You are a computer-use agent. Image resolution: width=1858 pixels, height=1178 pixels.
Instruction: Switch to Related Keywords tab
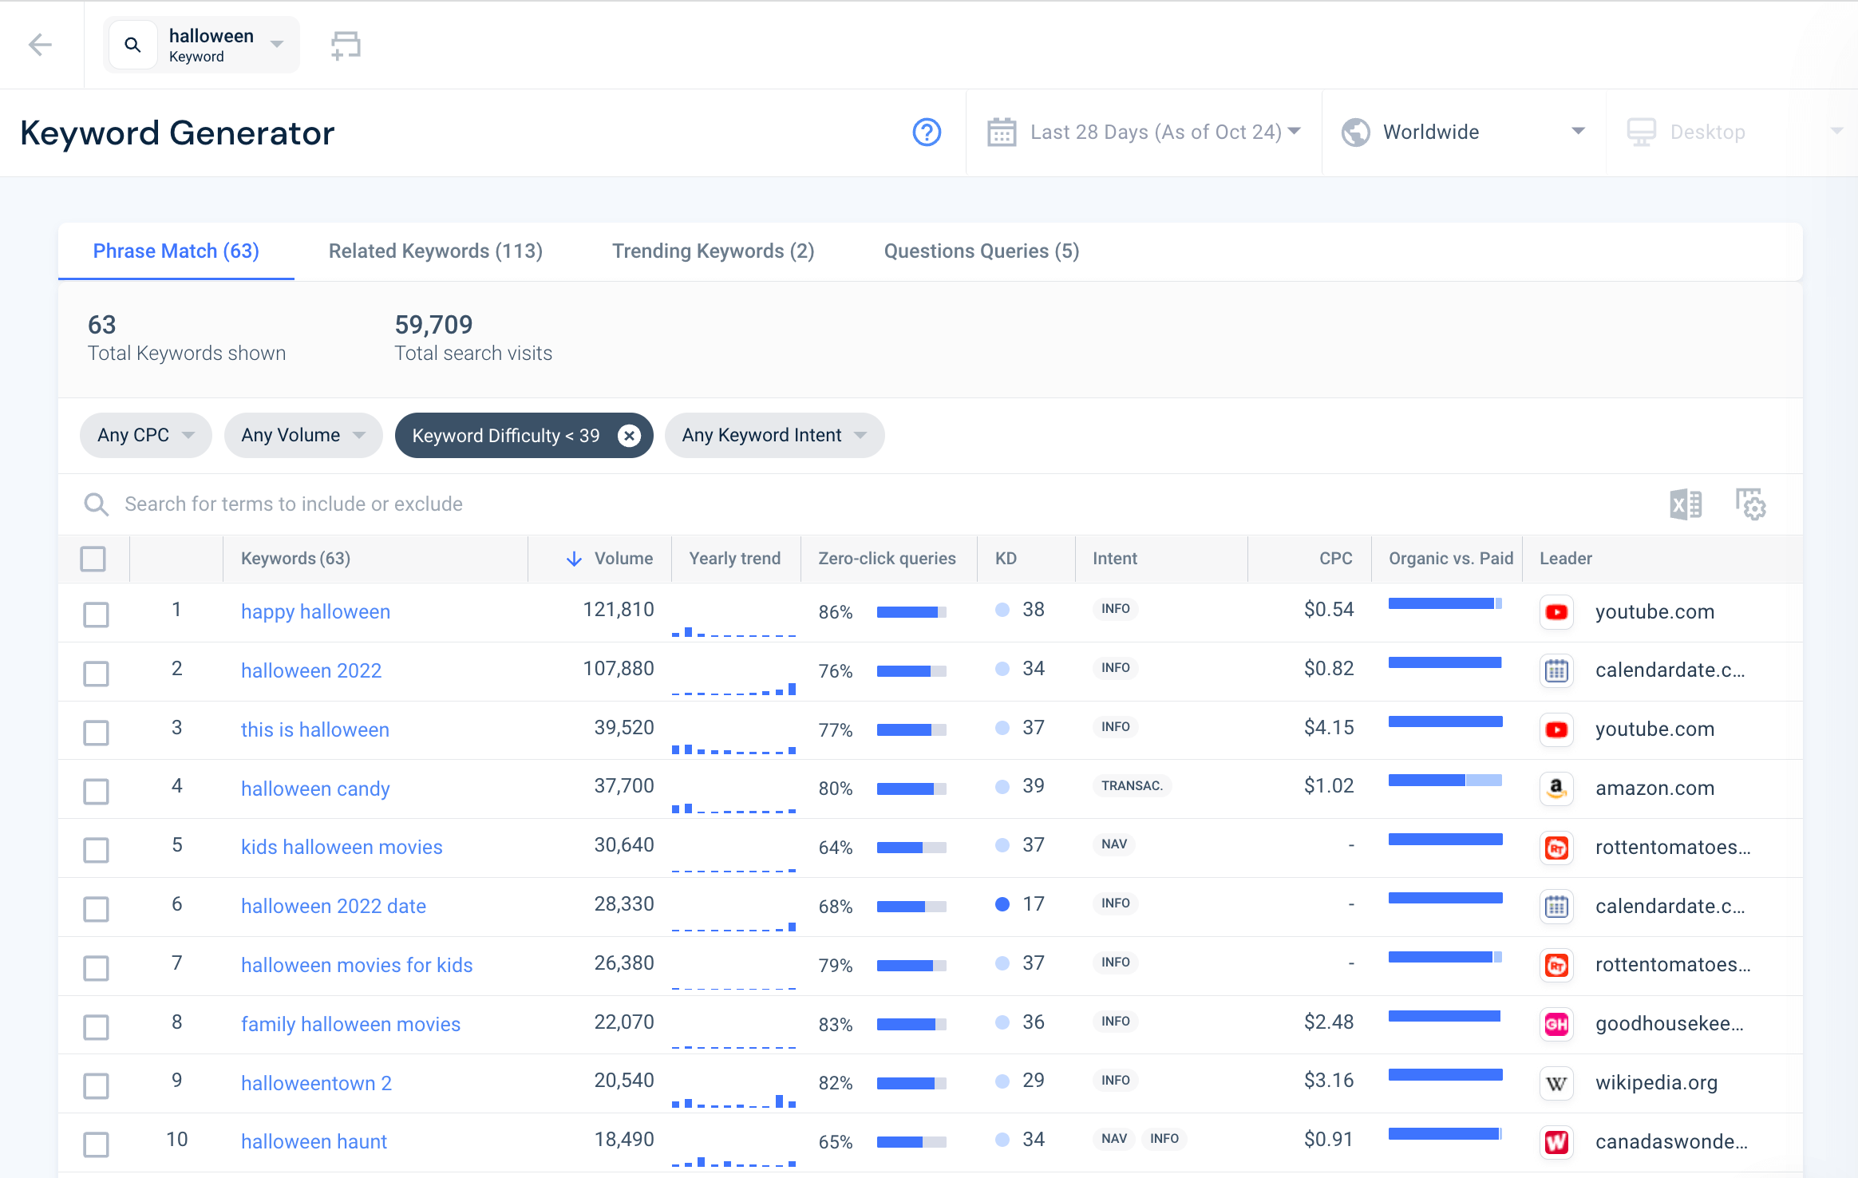point(435,249)
